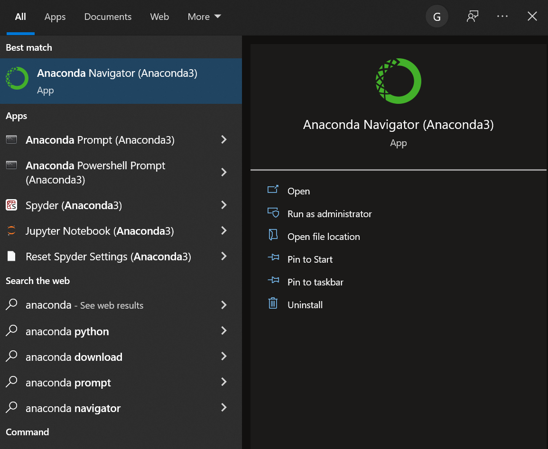Select Open file location
Image resolution: width=548 pixels, height=449 pixels.
tap(324, 237)
